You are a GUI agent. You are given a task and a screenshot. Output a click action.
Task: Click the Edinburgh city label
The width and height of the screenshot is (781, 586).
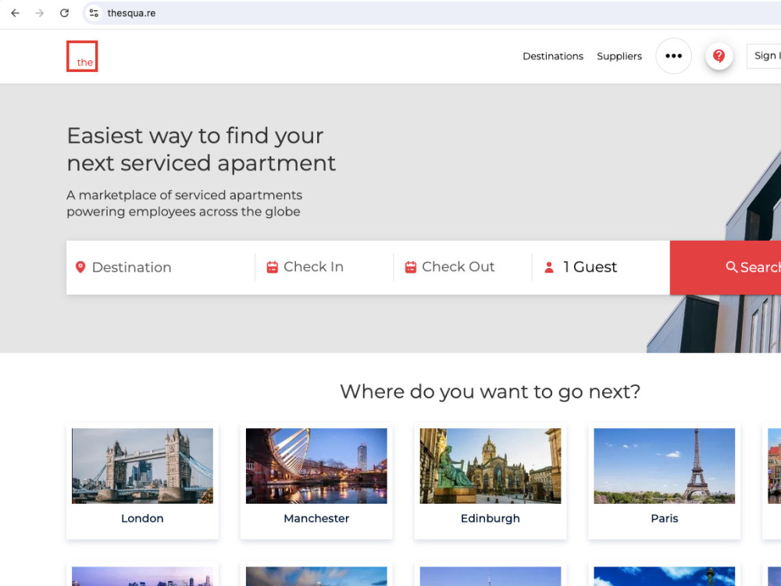(x=490, y=519)
